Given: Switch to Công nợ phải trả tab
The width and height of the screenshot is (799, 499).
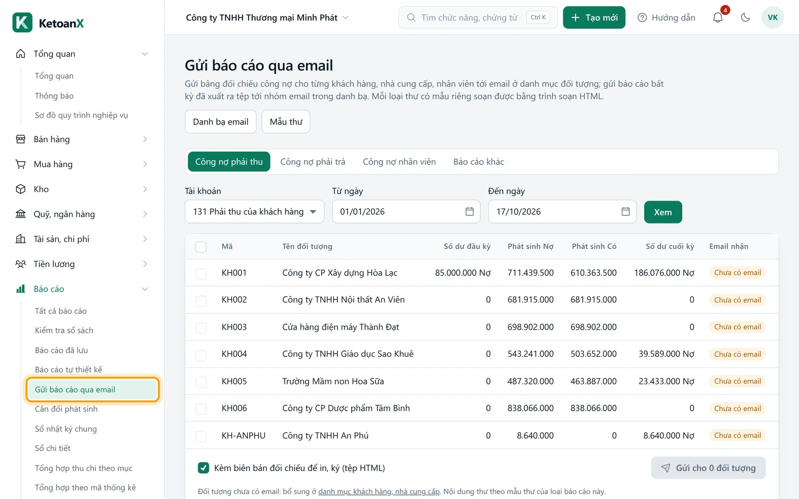Looking at the screenshot, I should (313, 162).
